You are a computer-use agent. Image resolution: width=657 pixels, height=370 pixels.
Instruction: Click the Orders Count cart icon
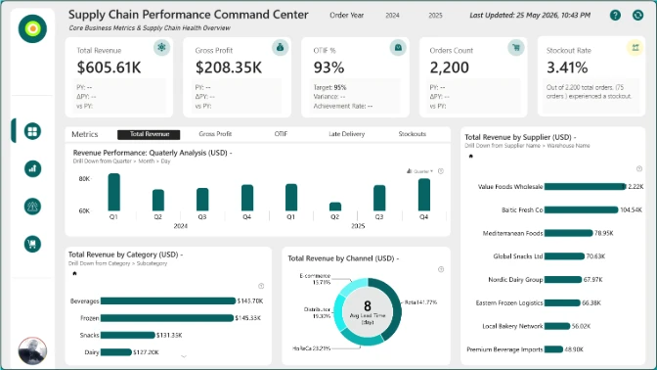516,47
